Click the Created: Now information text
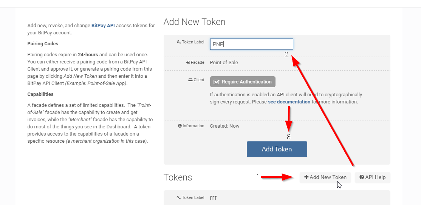The image size is (421, 205). pyautogui.click(x=225, y=126)
